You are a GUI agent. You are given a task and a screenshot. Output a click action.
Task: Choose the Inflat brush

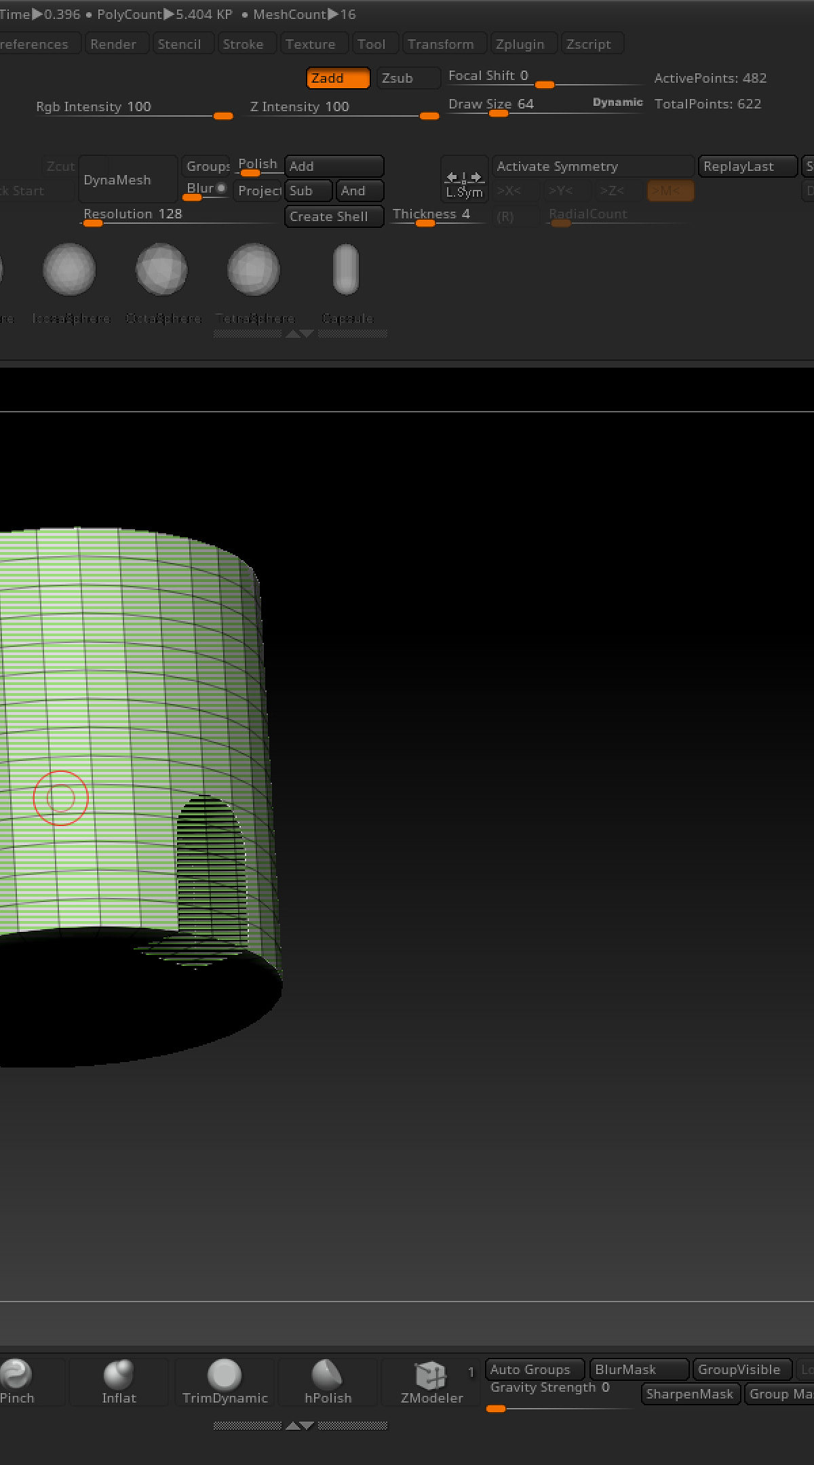pyautogui.click(x=119, y=1381)
